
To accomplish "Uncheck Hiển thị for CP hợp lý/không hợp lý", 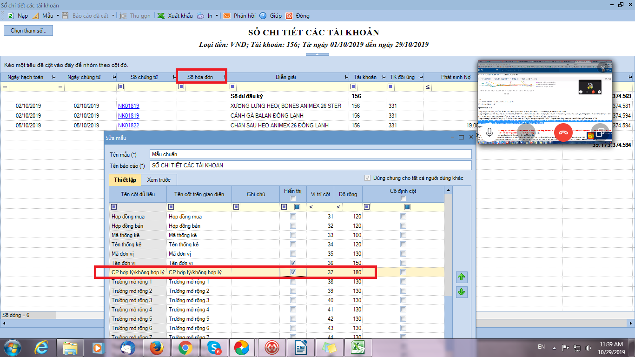I will (x=293, y=272).
